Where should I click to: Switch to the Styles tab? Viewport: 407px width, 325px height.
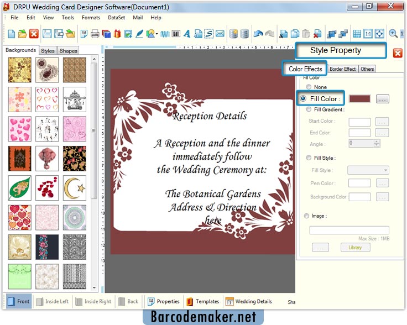pyautogui.click(x=48, y=51)
